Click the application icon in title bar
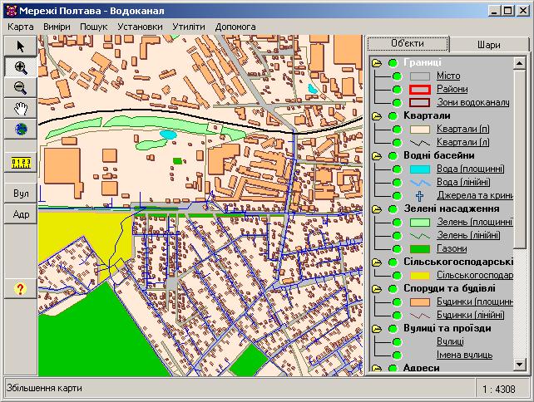534x402 pixels. [x=10, y=11]
